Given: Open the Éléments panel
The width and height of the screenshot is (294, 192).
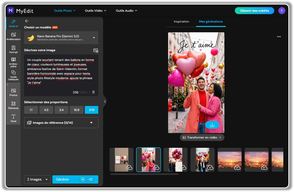Looking at the screenshot, I should click(13, 105).
